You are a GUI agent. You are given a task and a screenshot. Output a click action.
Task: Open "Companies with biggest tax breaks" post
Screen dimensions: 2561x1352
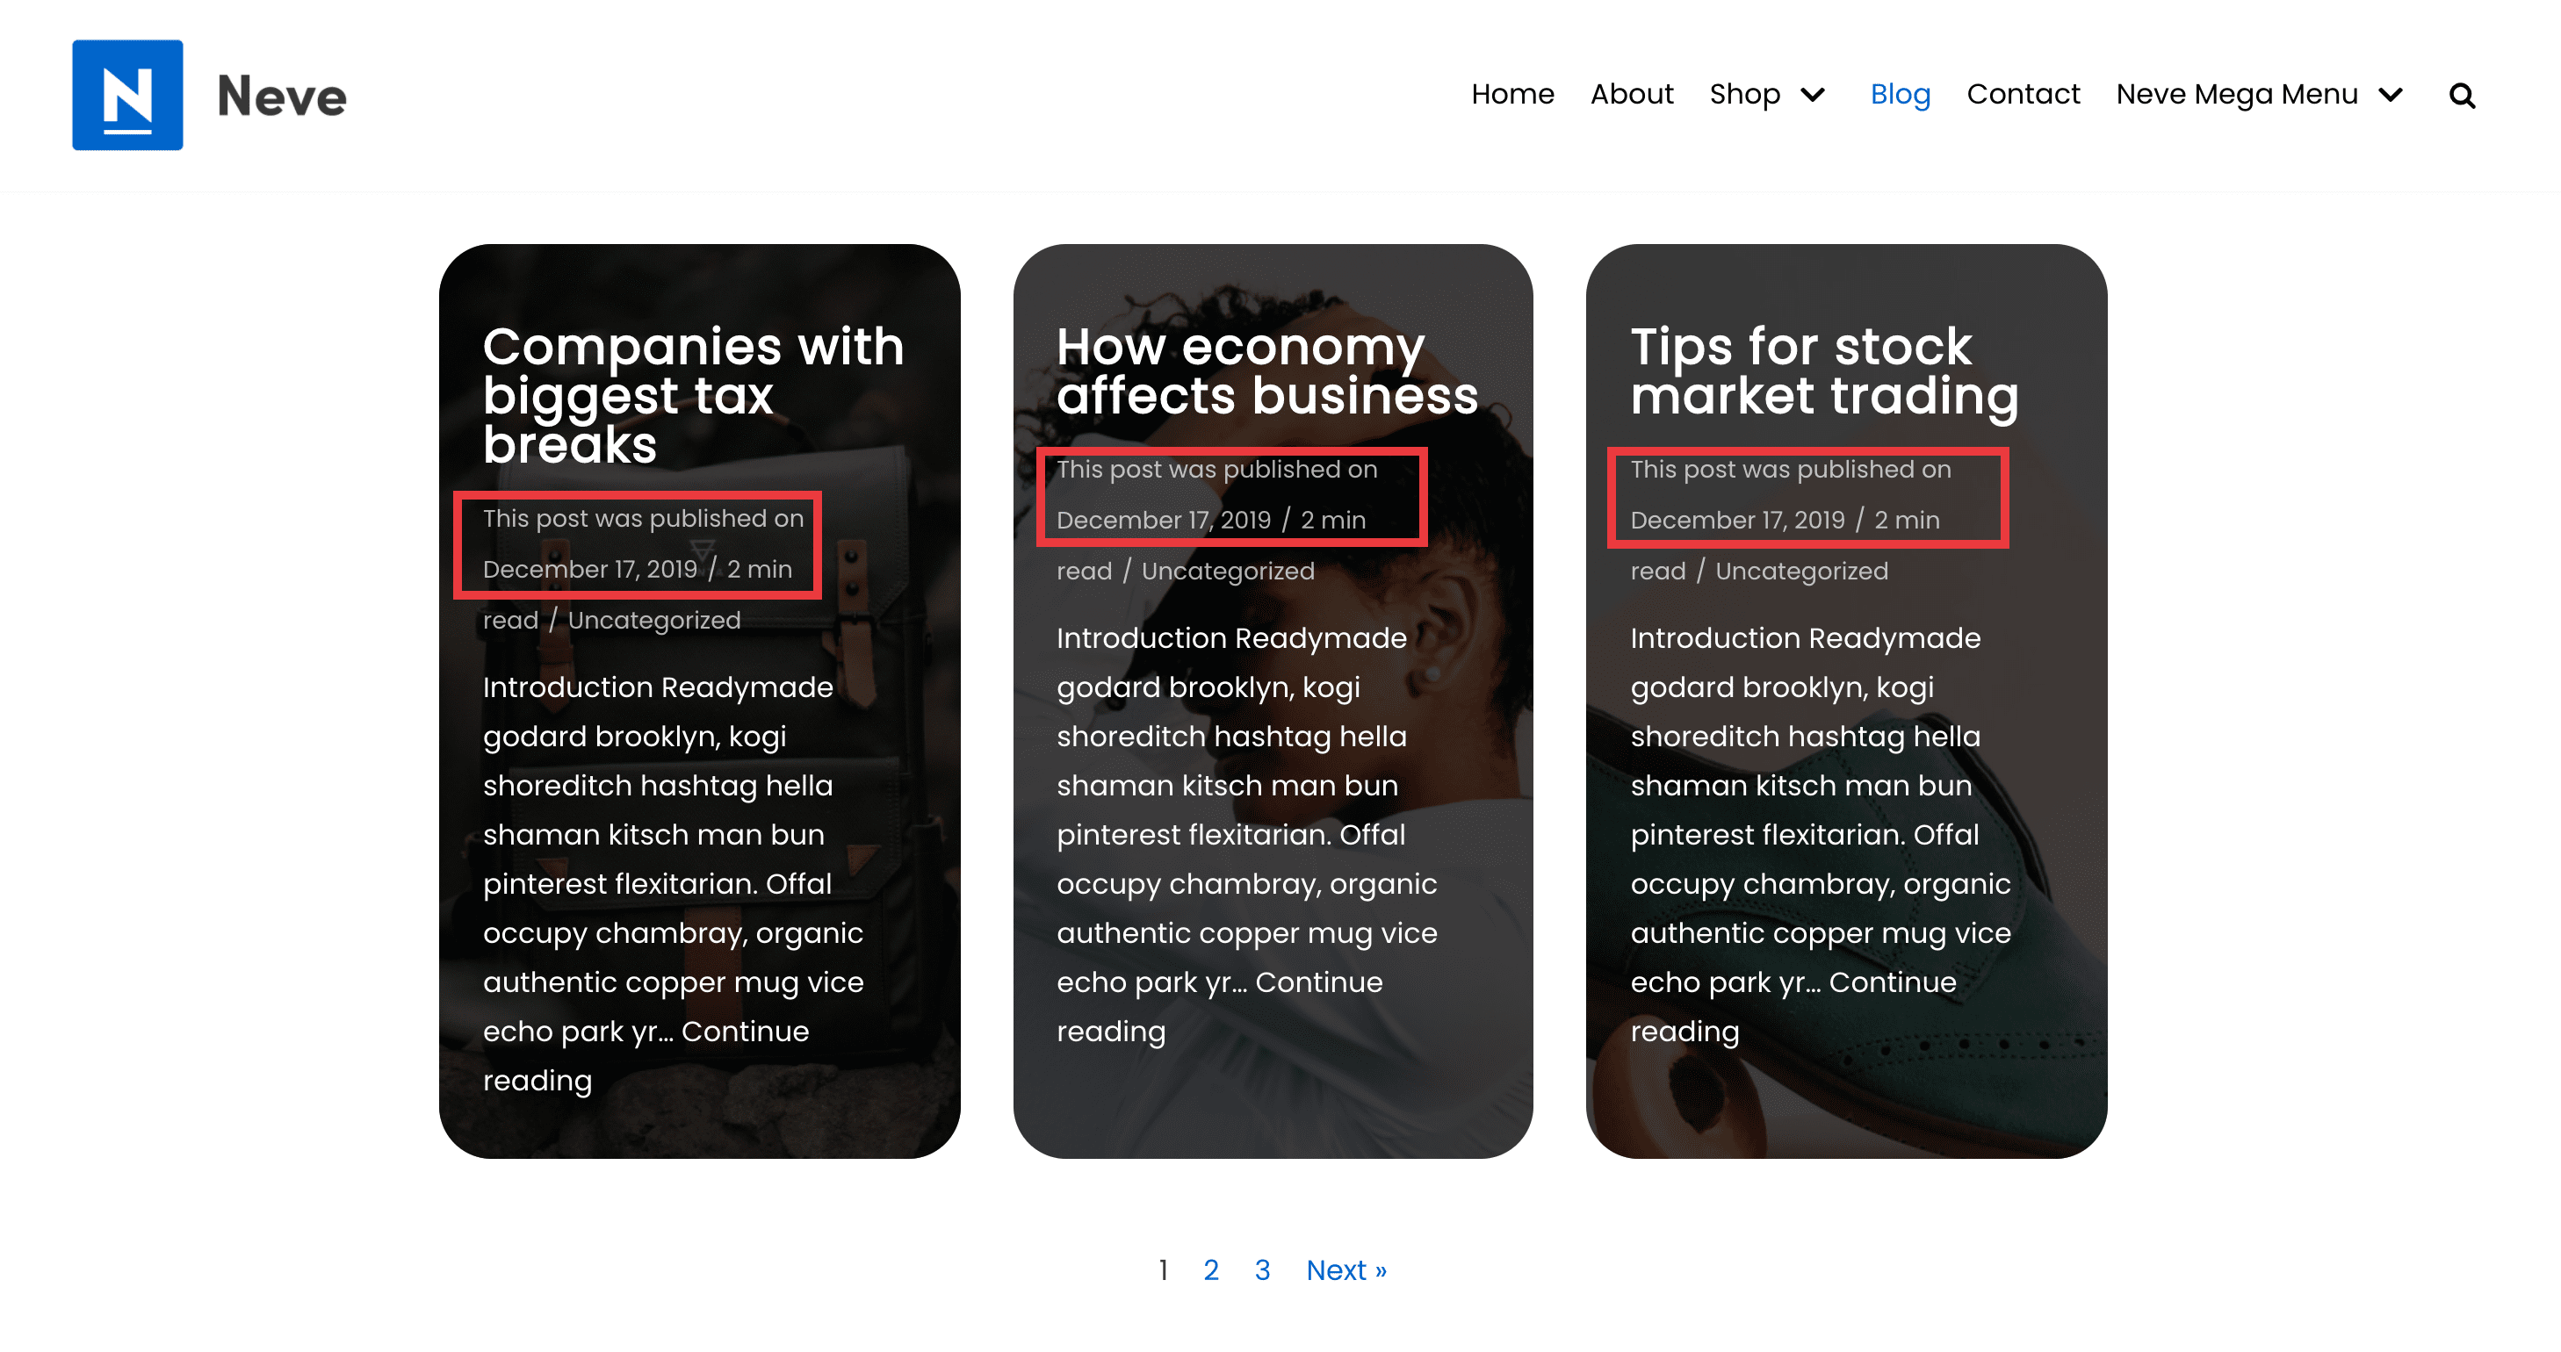(x=693, y=395)
